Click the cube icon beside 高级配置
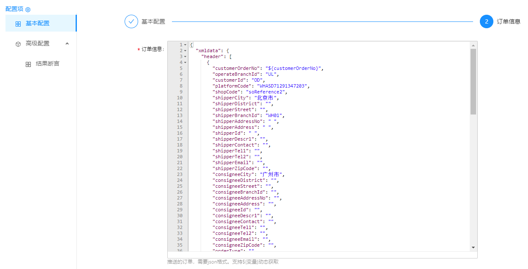Screen dimensions: 528x269 click(18, 44)
